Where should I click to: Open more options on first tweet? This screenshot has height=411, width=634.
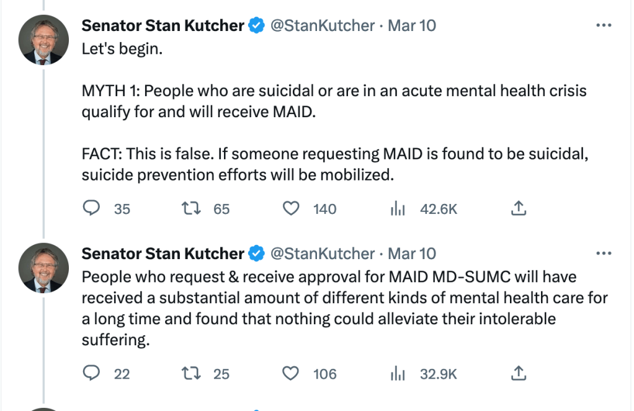(603, 25)
